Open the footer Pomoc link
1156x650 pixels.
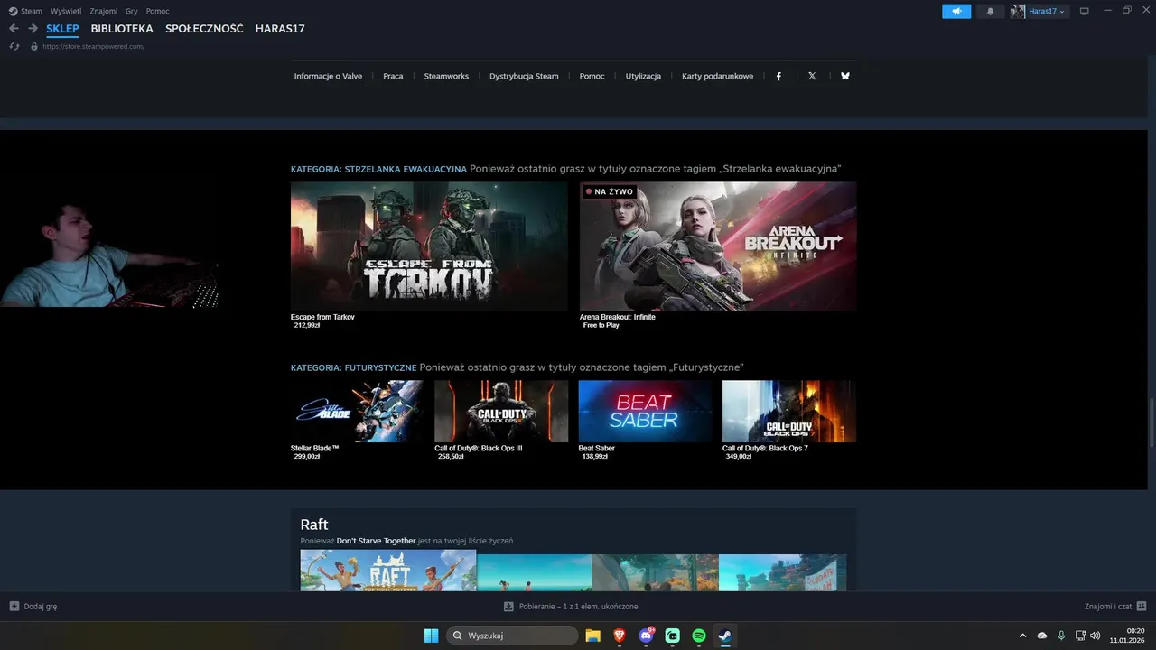(x=592, y=76)
